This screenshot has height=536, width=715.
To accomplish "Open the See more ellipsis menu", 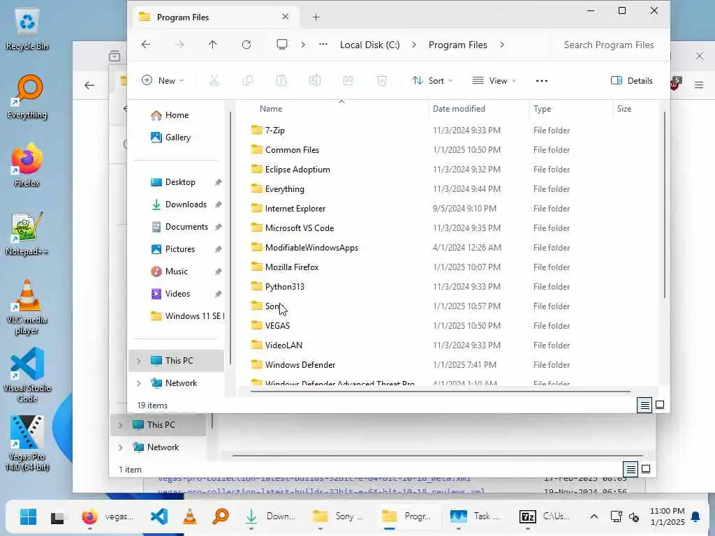I will pos(541,81).
